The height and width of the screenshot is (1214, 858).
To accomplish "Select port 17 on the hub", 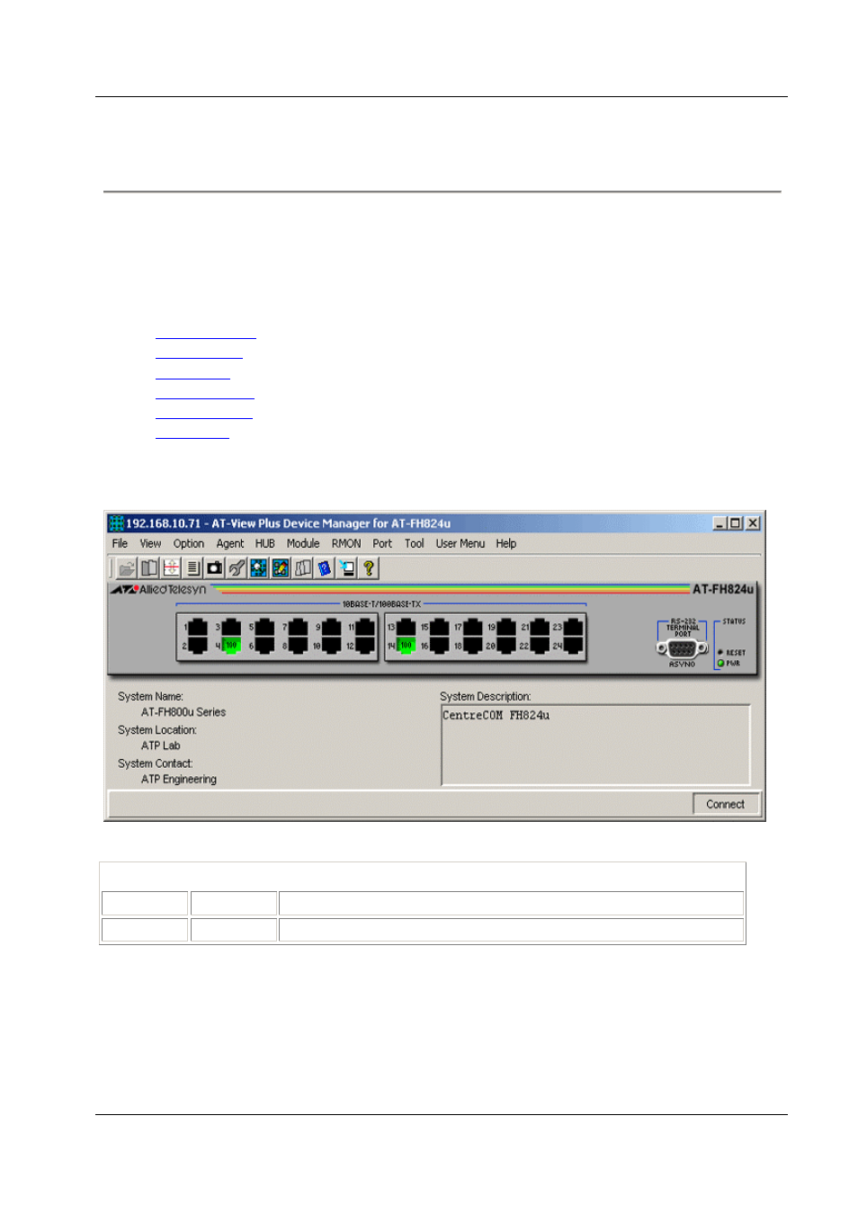I will (x=472, y=627).
